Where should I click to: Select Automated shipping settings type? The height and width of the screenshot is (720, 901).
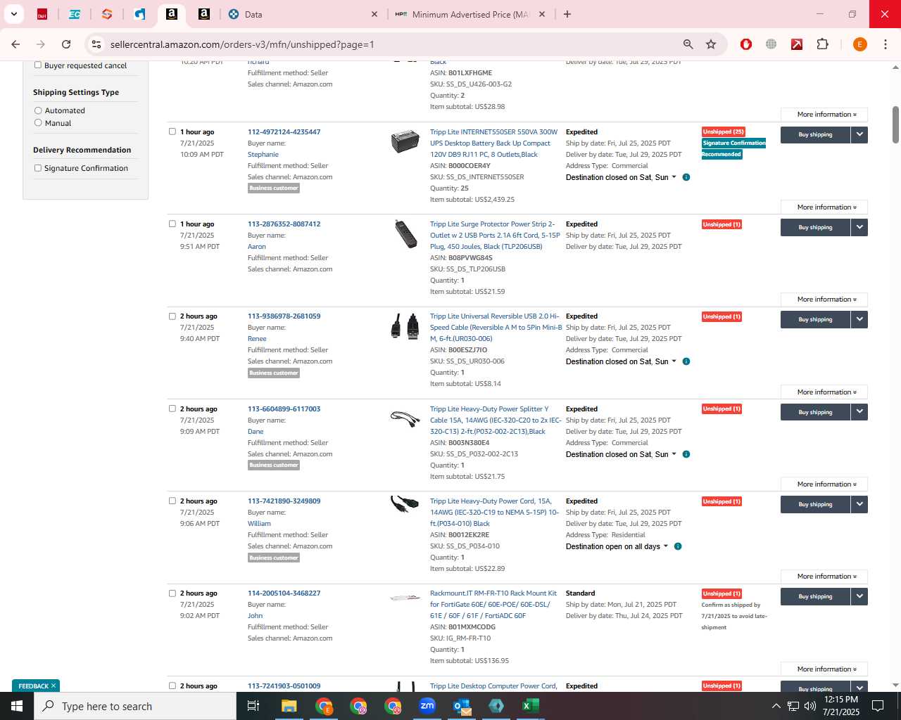click(x=38, y=110)
